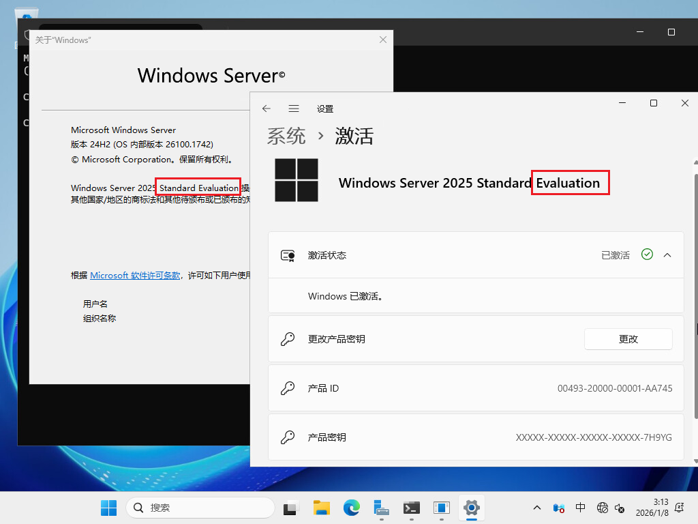Switch to the Terminal taskbar window

(412, 508)
